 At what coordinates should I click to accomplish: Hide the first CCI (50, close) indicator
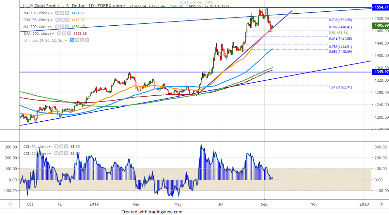tap(56, 147)
